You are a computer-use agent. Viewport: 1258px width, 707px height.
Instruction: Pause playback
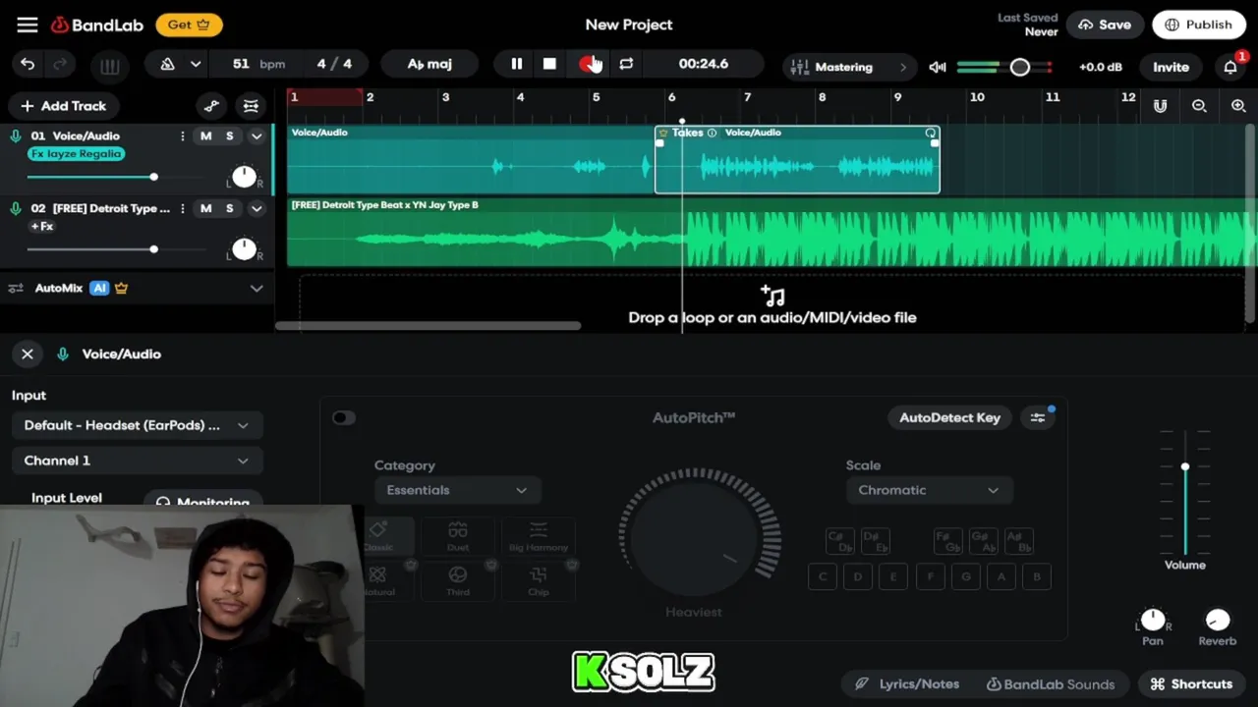click(516, 64)
